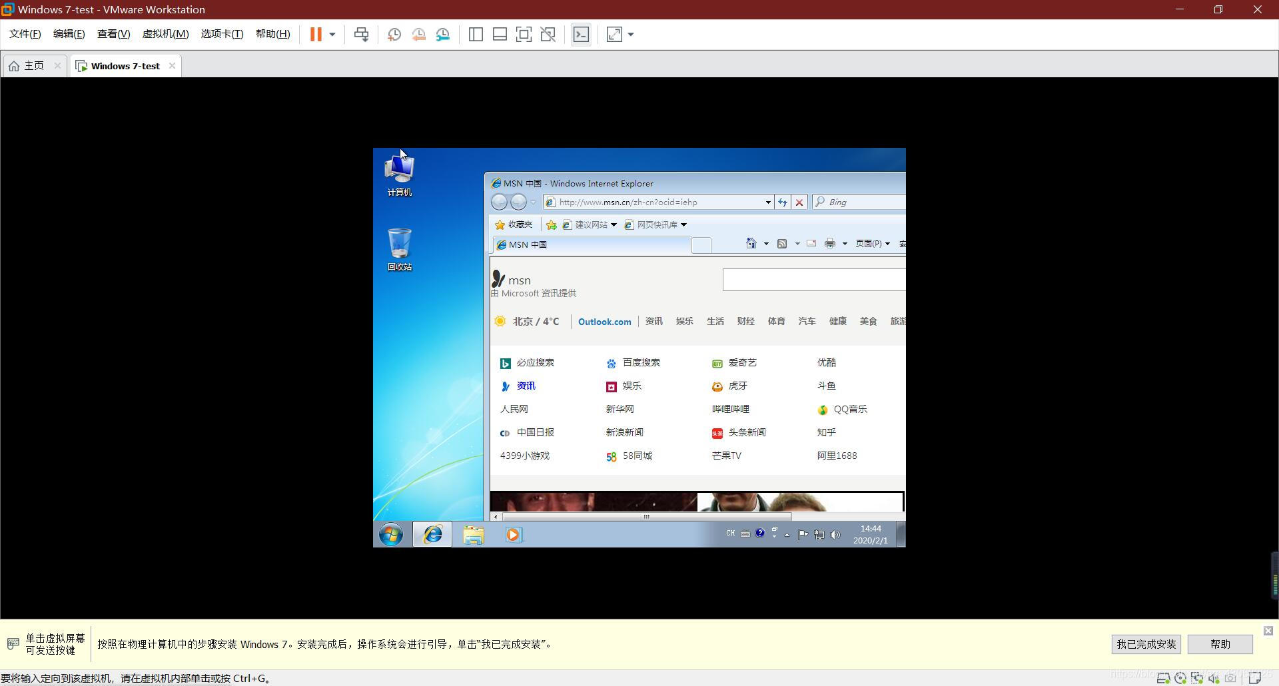This screenshot has height=686, width=1279.
Task: Select the 计算机 desktop icon
Action: (x=400, y=174)
